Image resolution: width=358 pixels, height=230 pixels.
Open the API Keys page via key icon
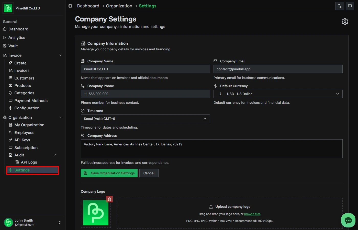pyautogui.click(x=10, y=140)
